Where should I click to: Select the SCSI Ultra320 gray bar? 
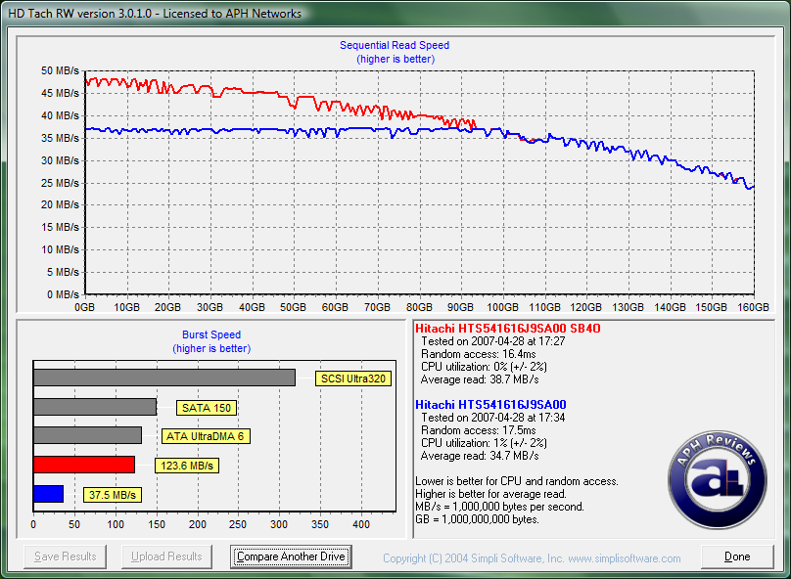click(163, 378)
